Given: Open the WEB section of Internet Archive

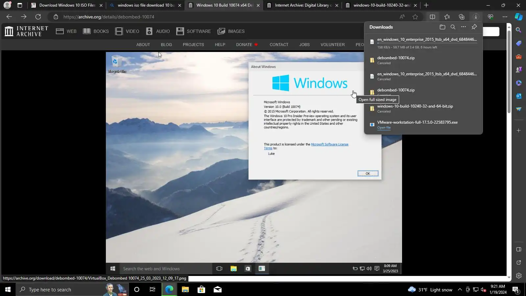Looking at the screenshot, I should (66, 31).
